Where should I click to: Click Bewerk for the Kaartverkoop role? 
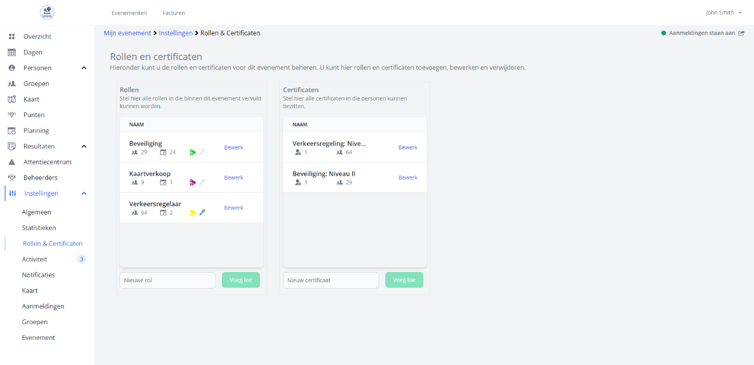tap(234, 177)
